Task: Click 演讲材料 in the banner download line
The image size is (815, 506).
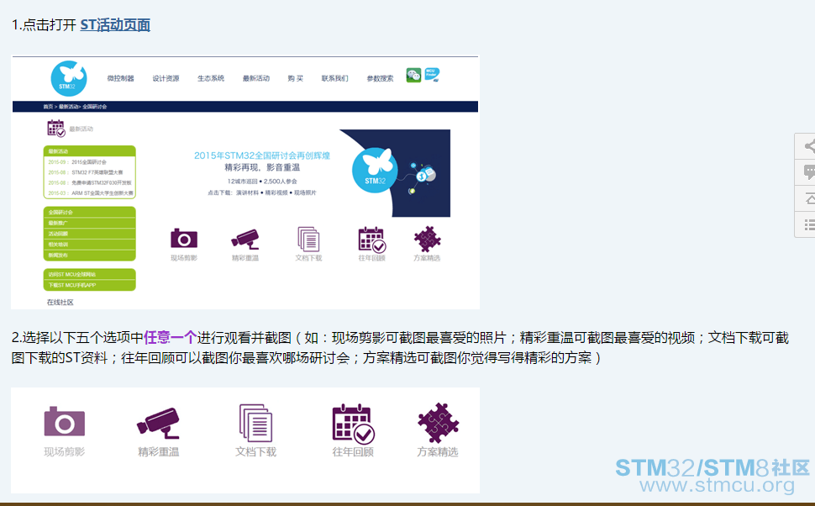Action: click(x=247, y=193)
